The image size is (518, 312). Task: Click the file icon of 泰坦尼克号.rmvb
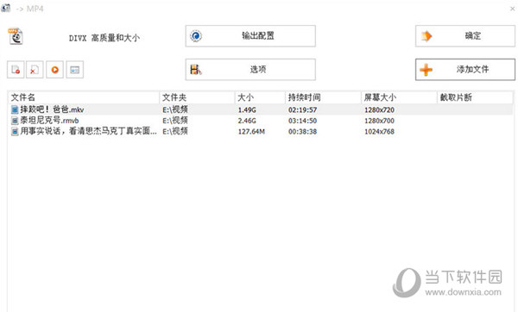click(x=15, y=121)
